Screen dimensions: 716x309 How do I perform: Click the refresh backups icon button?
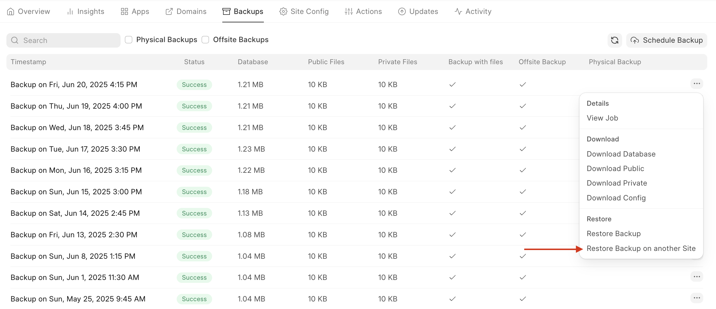tap(615, 40)
